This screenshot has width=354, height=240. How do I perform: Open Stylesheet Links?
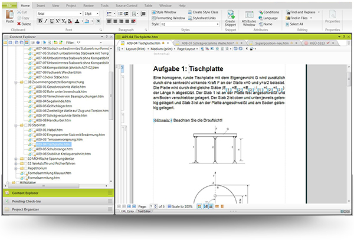point(202,18)
